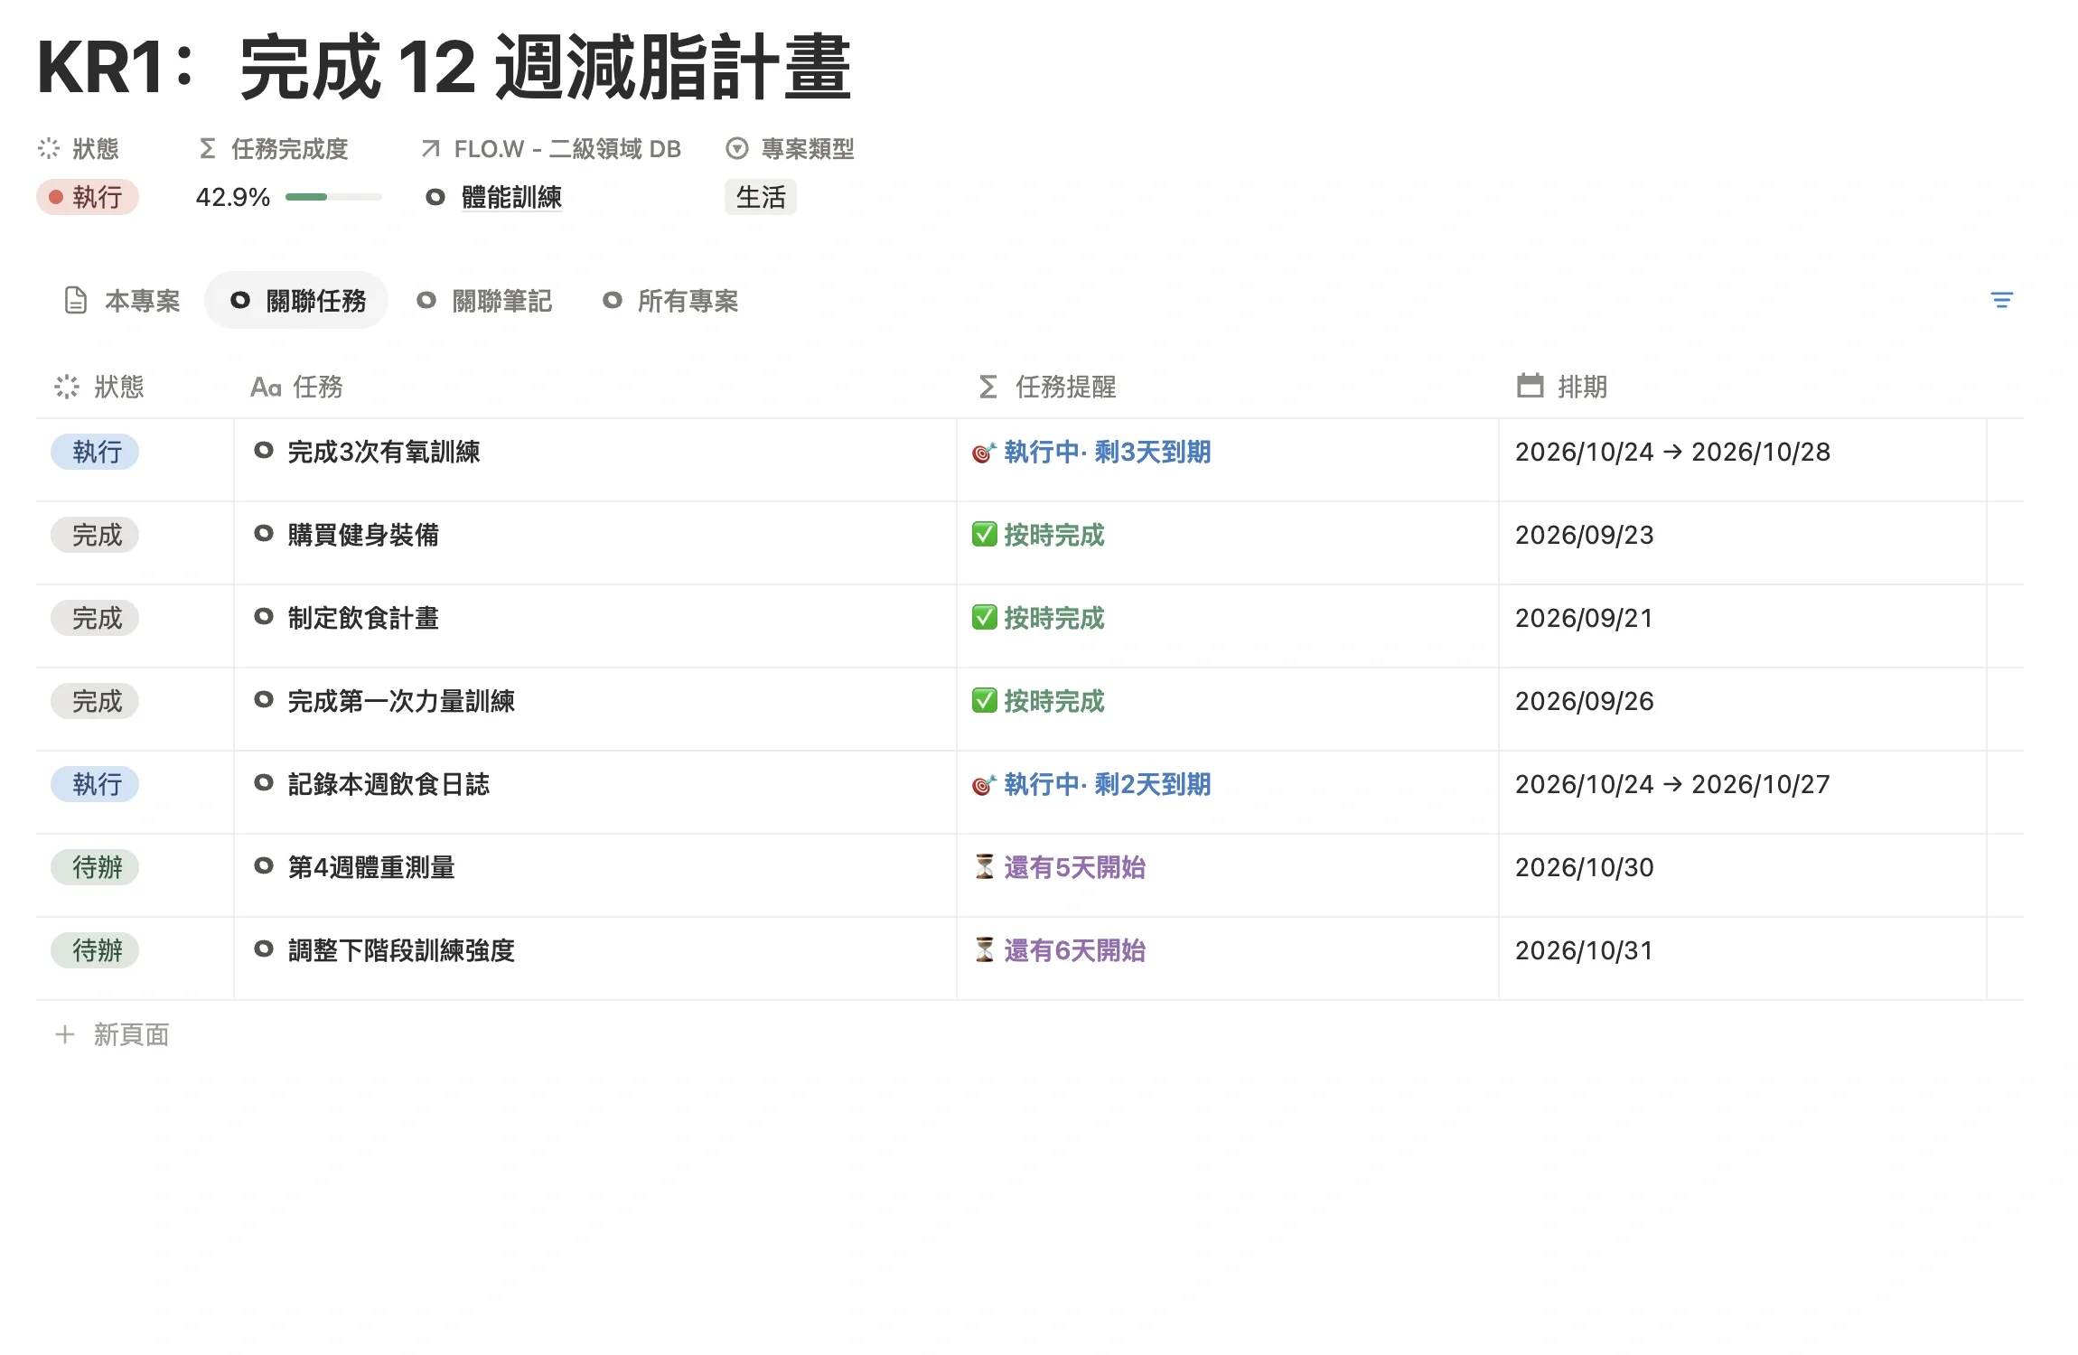Click the 還有5天開始 reminder text

(1075, 867)
